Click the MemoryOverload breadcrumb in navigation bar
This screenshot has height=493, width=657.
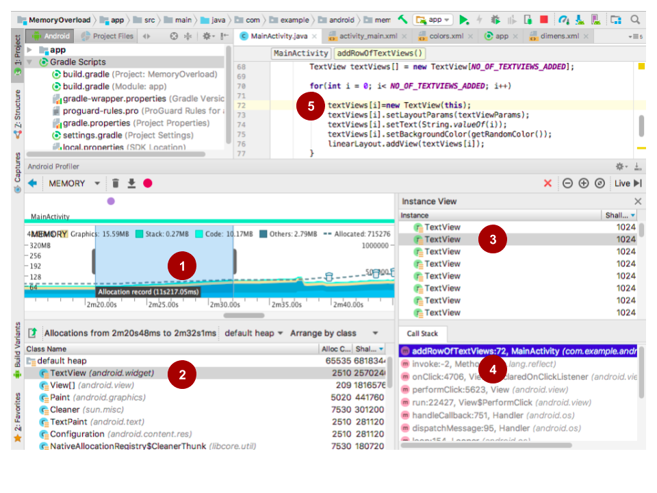coord(55,20)
